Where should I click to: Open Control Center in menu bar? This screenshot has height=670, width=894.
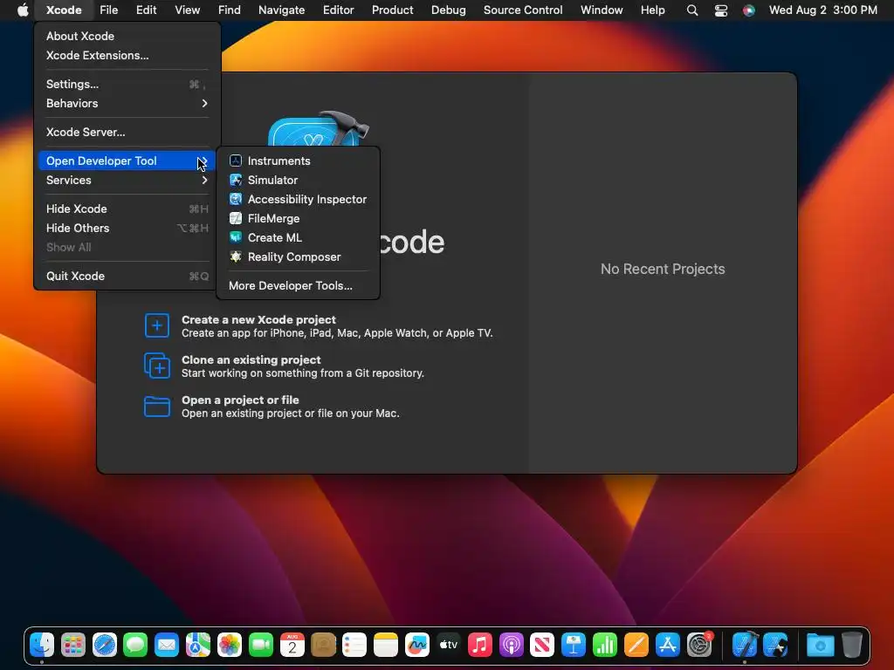pyautogui.click(x=720, y=10)
